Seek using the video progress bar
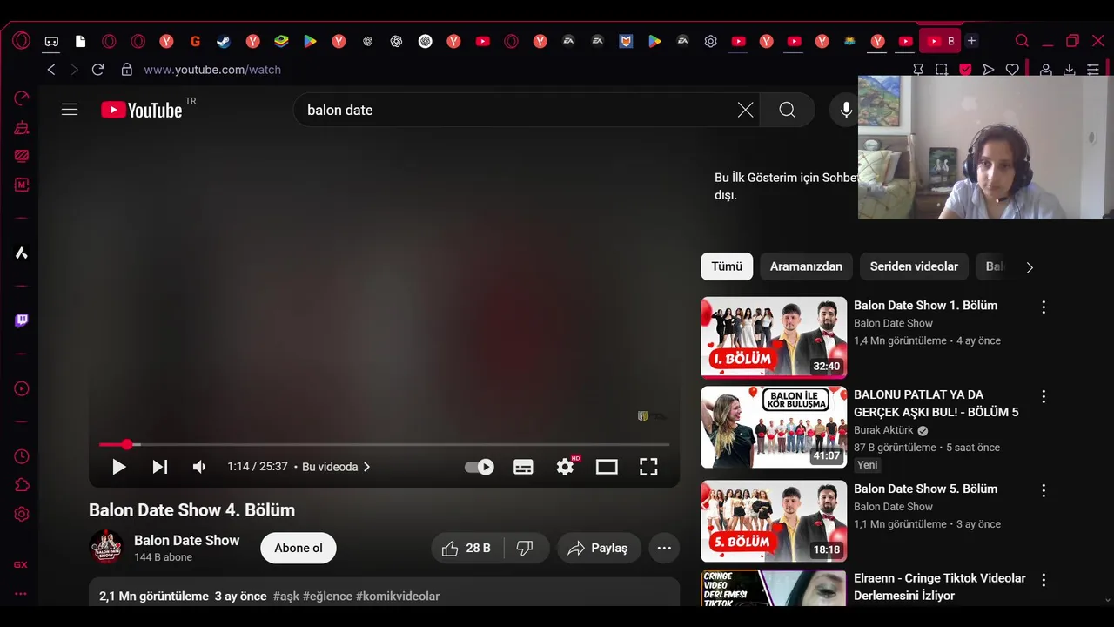This screenshot has height=627, width=1114. pyautogui.click(x=384, y=445)
